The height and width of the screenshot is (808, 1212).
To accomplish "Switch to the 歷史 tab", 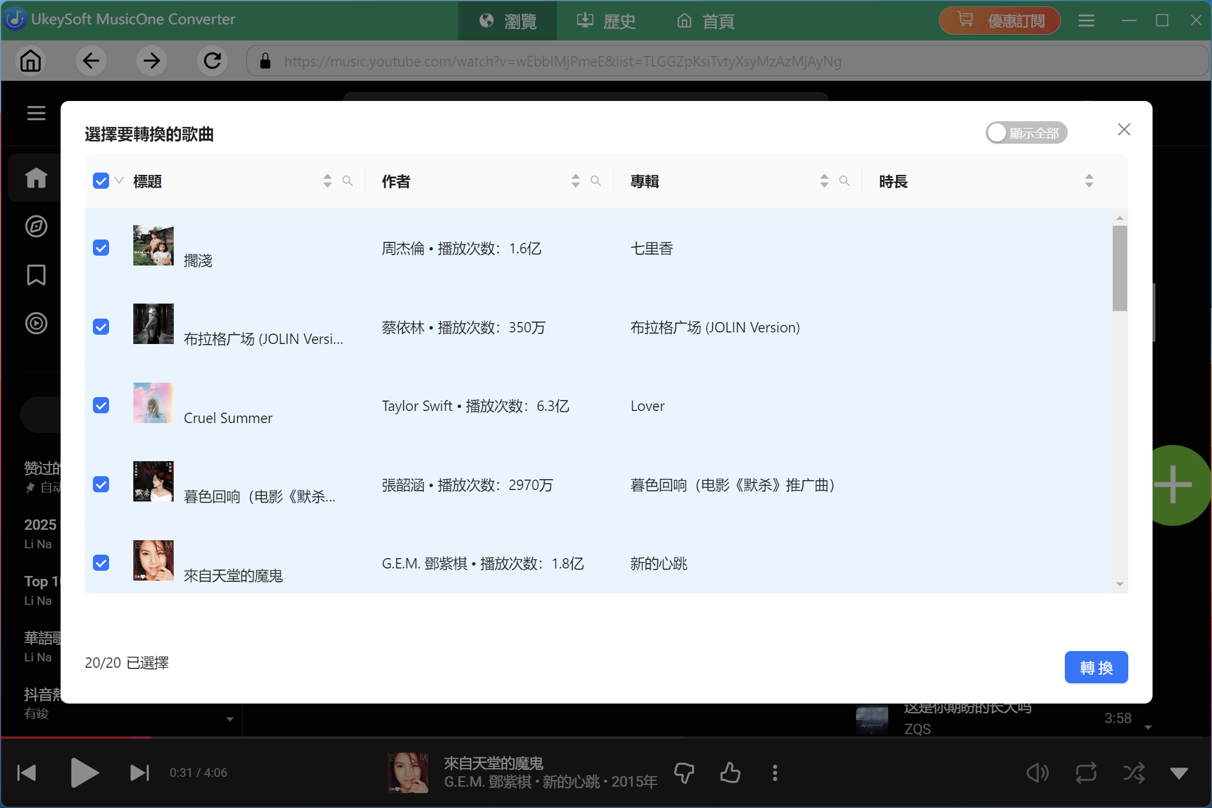I will tap(605, 21).
